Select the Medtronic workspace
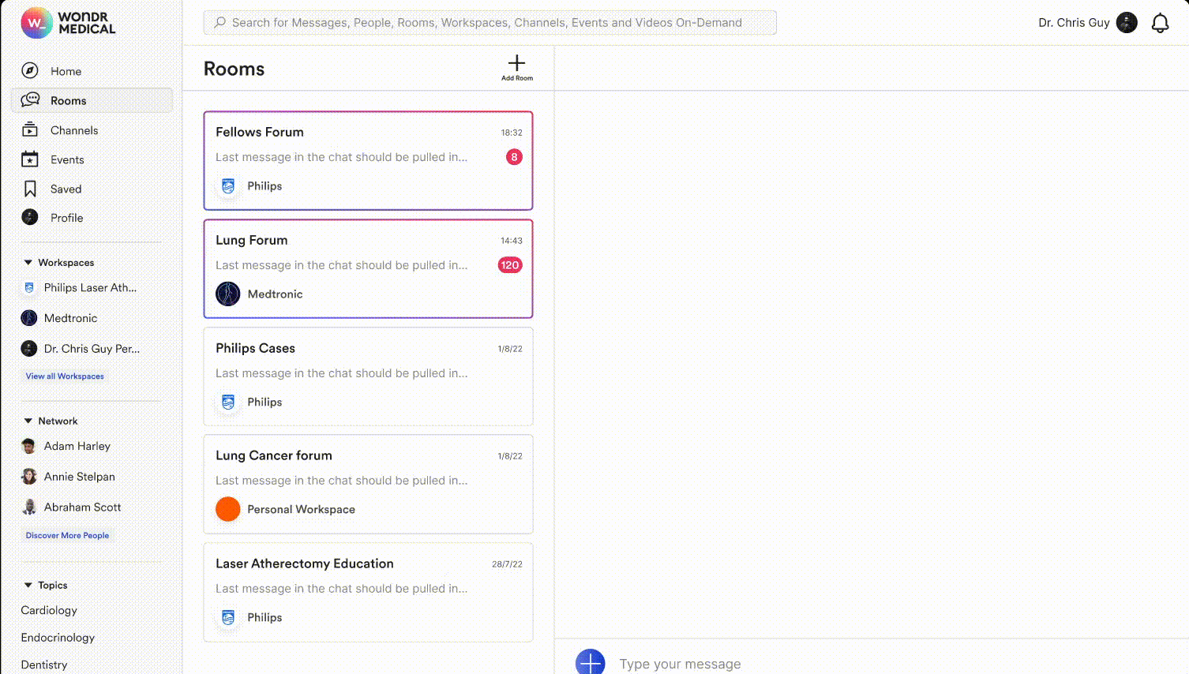Screen dimensions: 1189x674 [70, 318]
